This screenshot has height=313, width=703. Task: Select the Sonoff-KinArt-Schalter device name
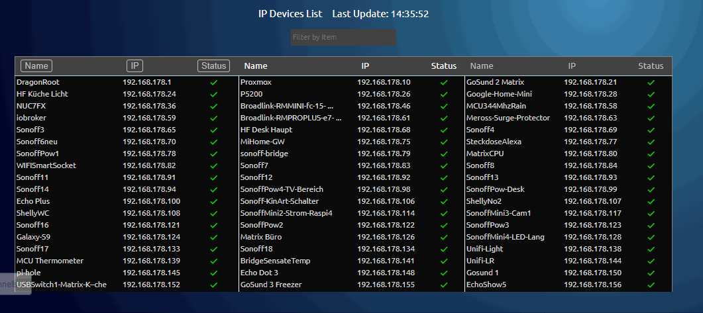pyautogui.click(x=280, y=202)
